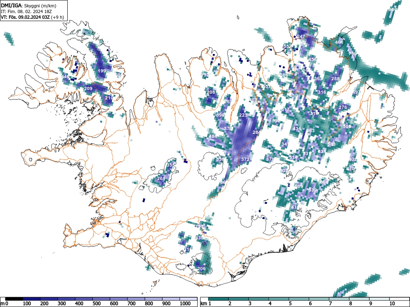Click the visibility value '759' on the map
The height and width of the screenshot is (307, 410).
[x=353, y=54]
